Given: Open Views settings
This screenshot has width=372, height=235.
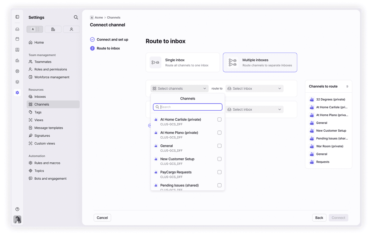Looking at the screenshot, I should [x=53, y=120].
